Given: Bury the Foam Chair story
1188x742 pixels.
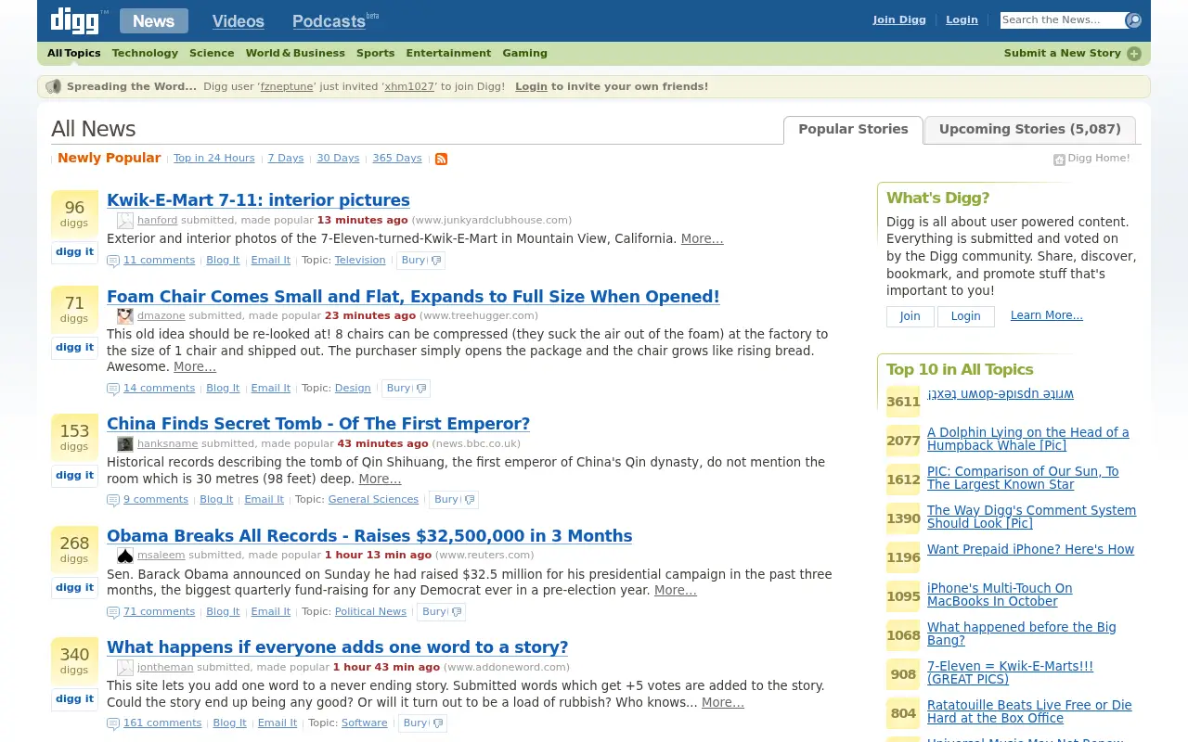Looking at the screenshot, I should (x=407, y=389).
